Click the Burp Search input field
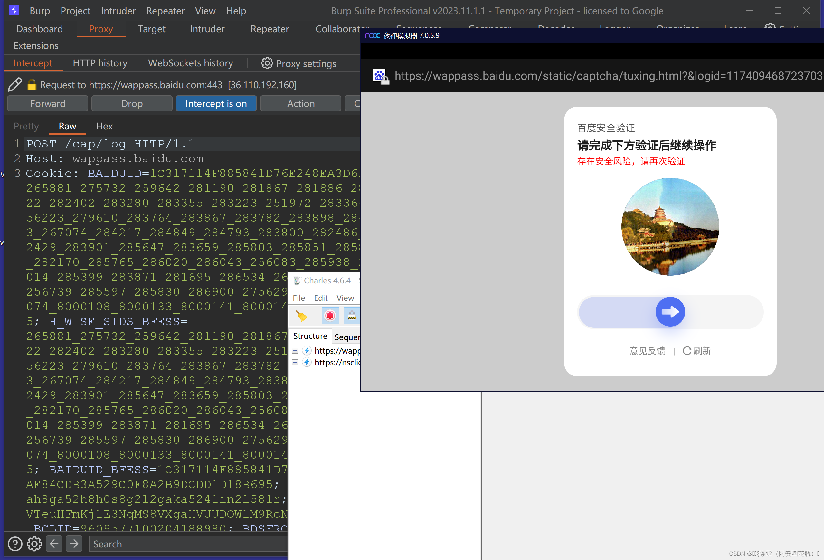824x560 pixels. [188, 544]
